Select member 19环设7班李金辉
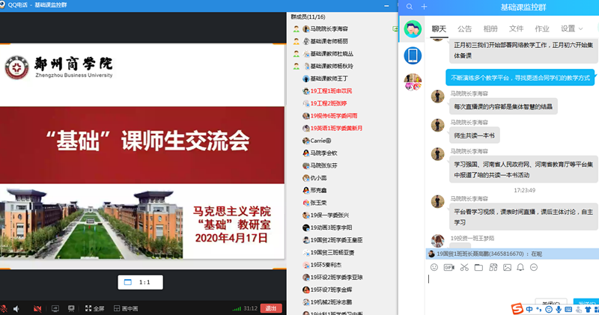This screenshot has height=315, width=599. point(331,290)
